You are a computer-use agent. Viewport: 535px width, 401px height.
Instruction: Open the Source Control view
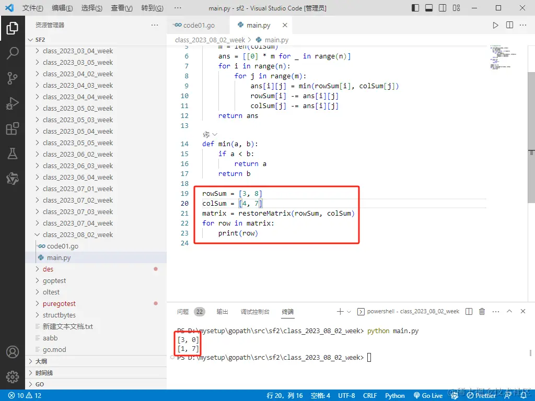pos(13,78)
